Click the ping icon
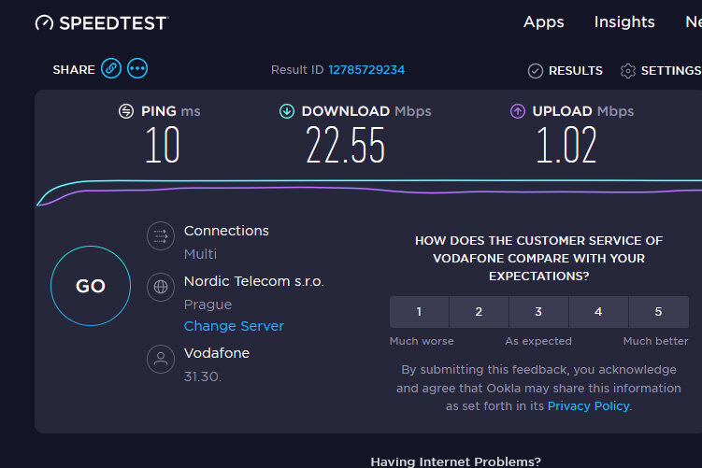 (126, 111)
